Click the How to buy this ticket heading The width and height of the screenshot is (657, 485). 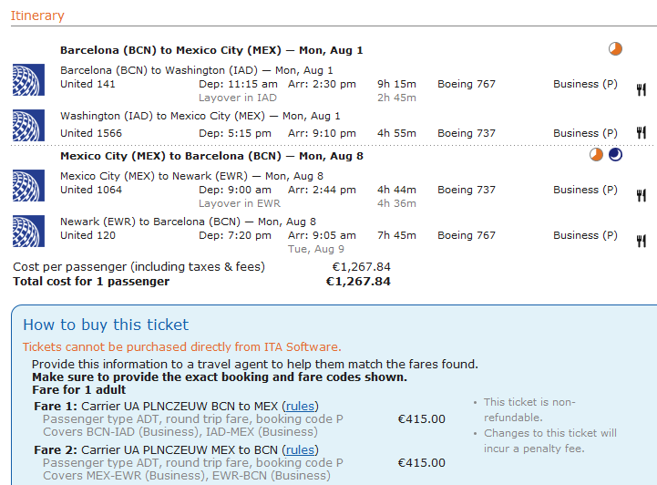click(106, 325)
